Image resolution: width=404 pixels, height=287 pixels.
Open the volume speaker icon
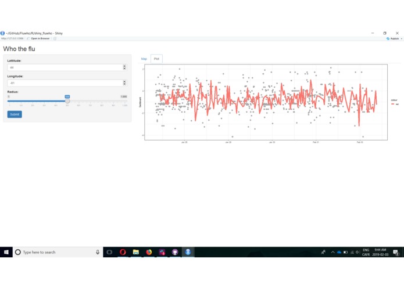(357, 252)
